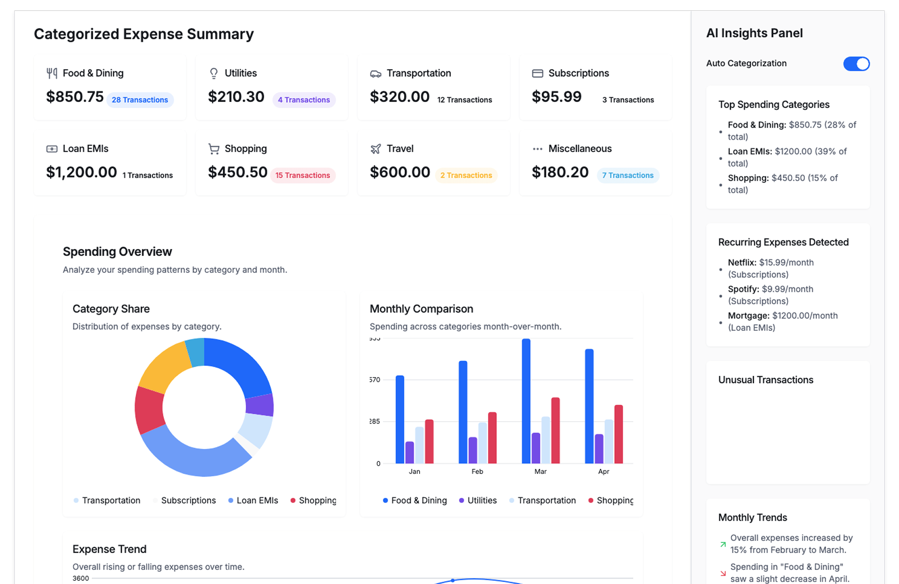Click the Food & Dining fork-knife icon
Image resolution: width=899 pixels, height=584 pixels.
(x=52, y=73)
